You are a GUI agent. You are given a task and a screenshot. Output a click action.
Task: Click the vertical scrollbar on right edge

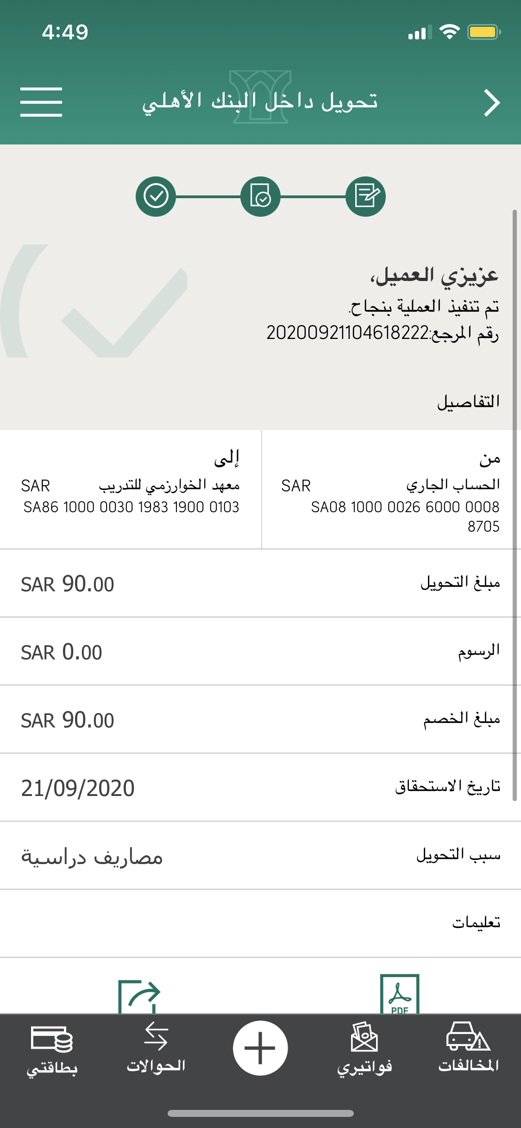[515, 505]
